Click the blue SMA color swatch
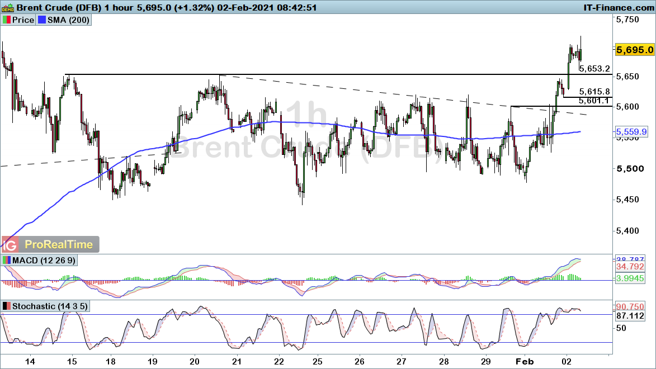This screenshot has height=369, width=656. pos(42,20)
